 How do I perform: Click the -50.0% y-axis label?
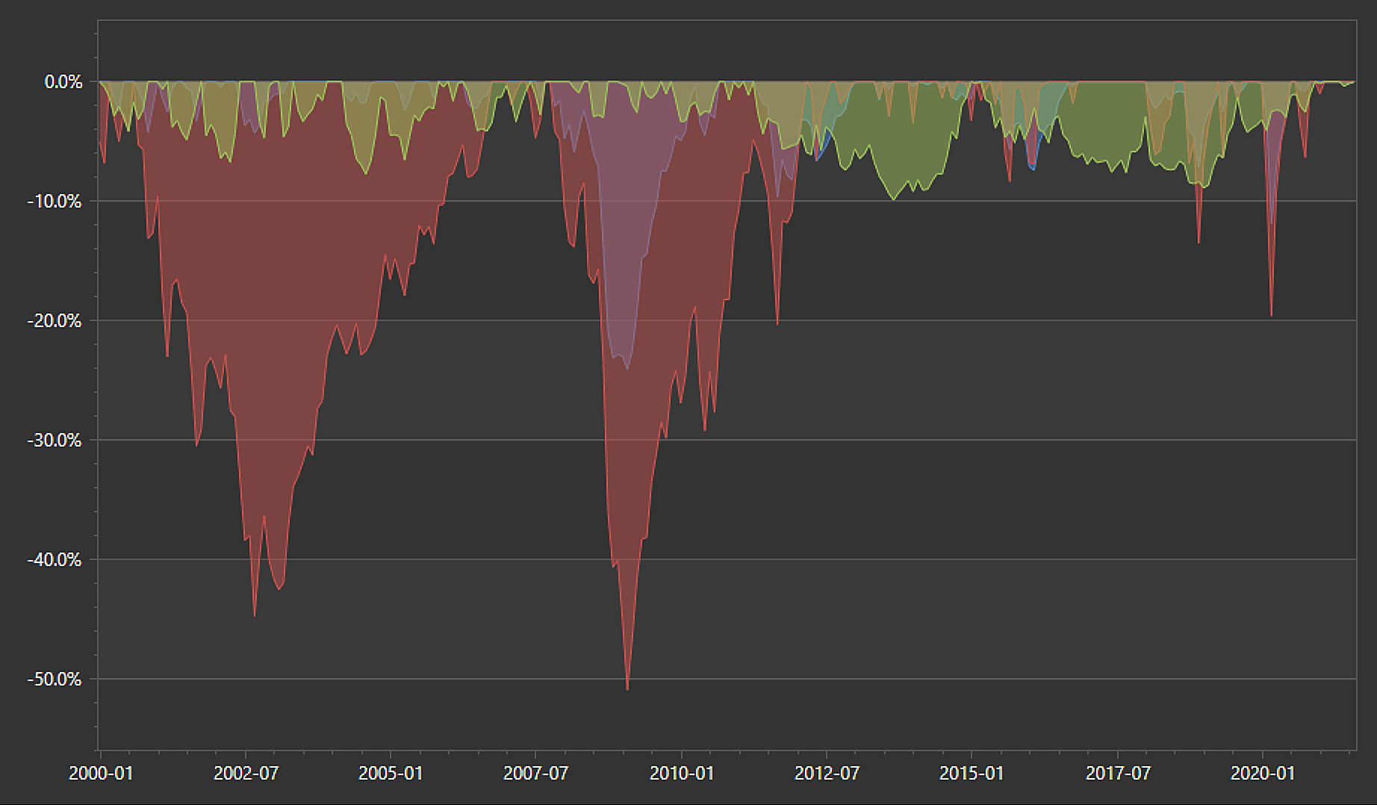pos(55,680)
